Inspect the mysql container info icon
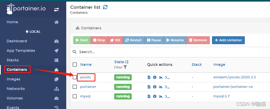270x109 pixels. 155,97
